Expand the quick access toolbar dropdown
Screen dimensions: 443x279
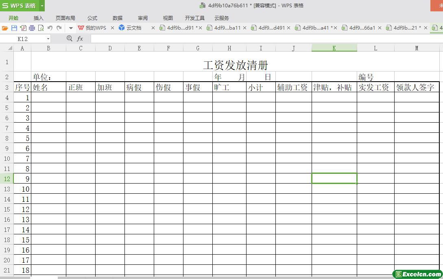coord(71,28)
